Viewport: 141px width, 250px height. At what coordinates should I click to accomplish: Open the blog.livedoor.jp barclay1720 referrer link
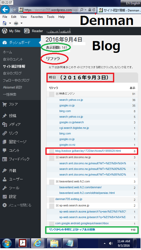[x=88, y=151]
